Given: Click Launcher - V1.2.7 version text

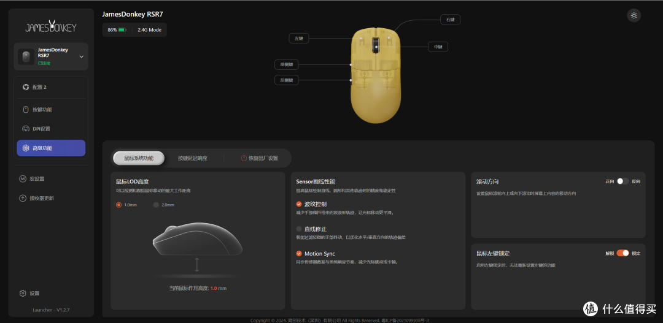Looking at the screenshot, I should tap(51, 310).
